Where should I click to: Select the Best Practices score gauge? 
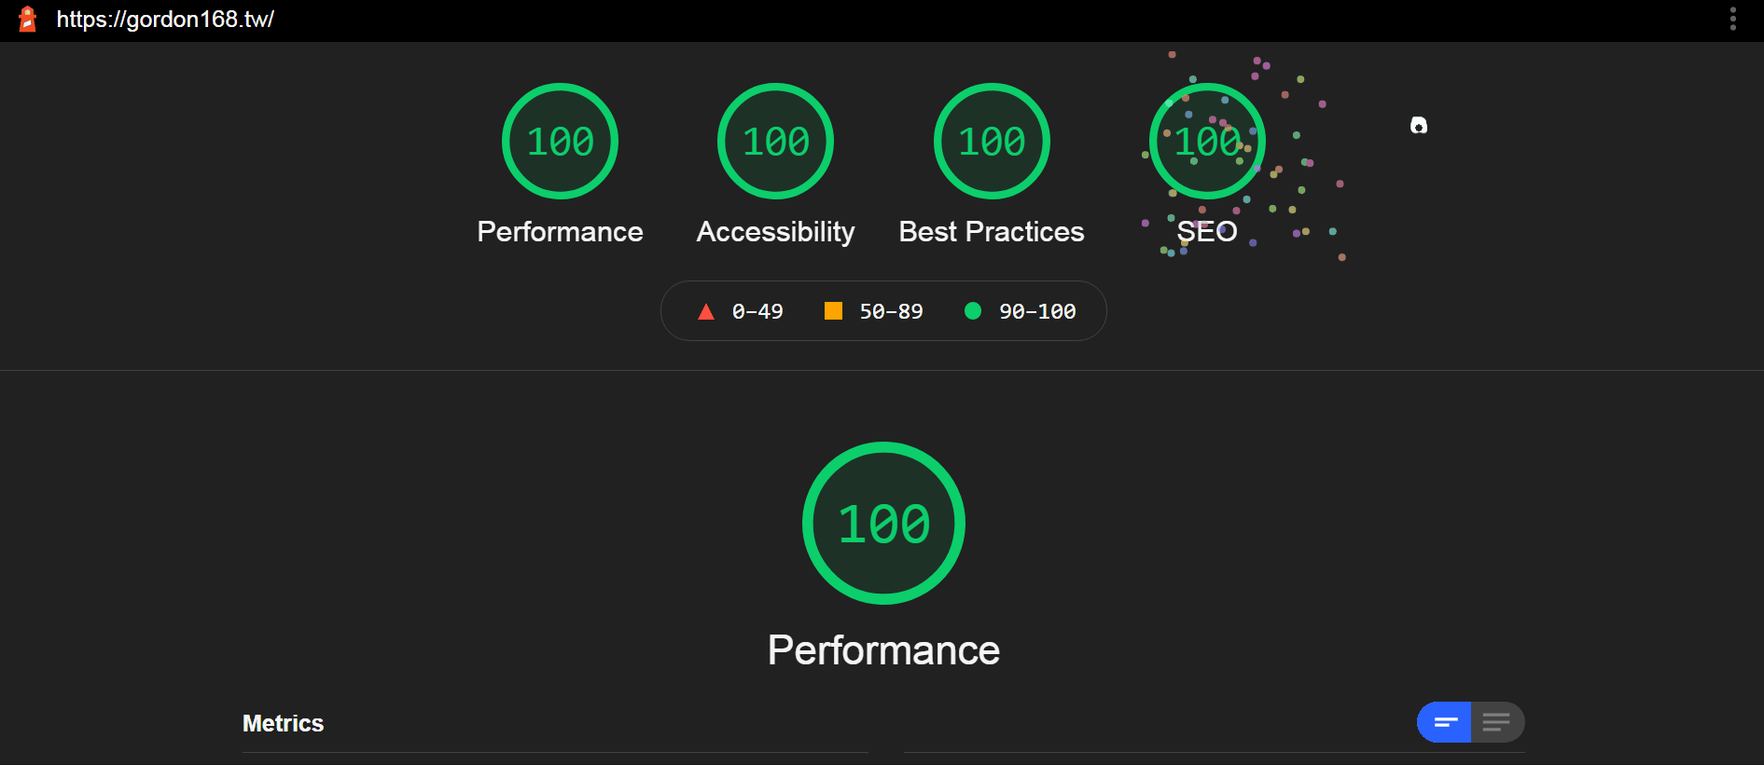coord(992,141)
